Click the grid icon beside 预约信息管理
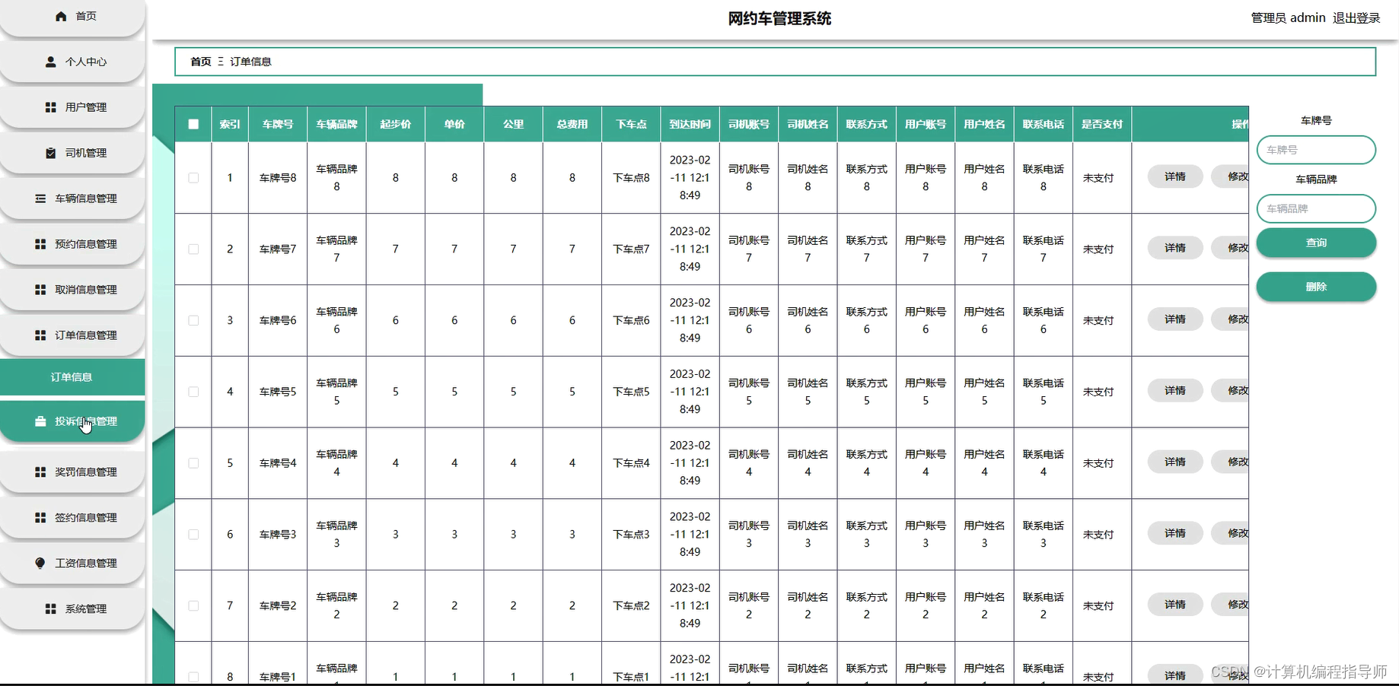 click(x=40, y=244)
